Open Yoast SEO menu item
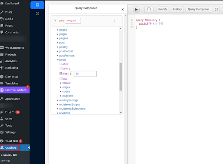 pyautogui.click(x=11, y=141)
